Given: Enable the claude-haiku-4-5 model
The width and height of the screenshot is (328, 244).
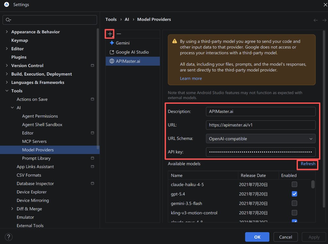Looking at the screenshot, I should click(x=294, y=184).
